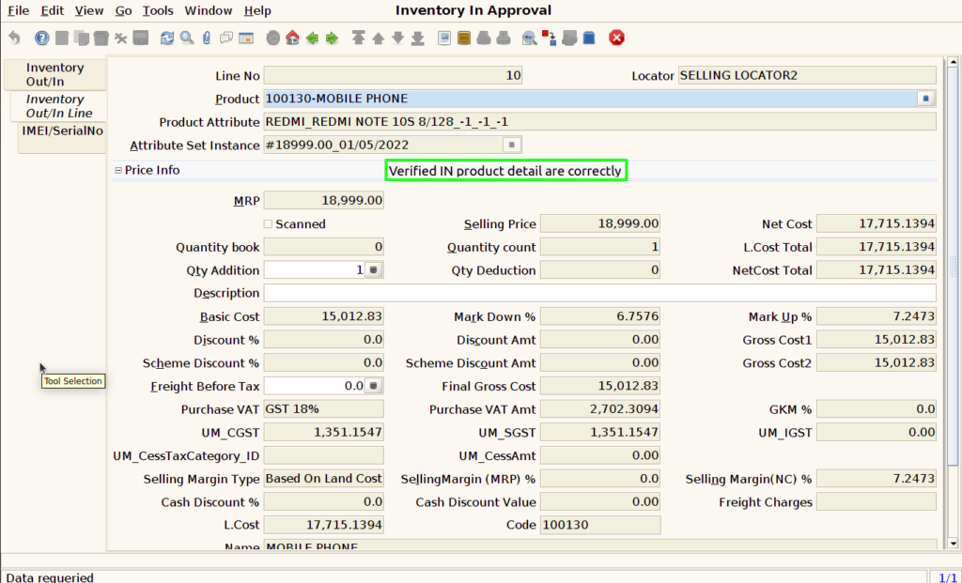Collapse the Price Info section
Viewport: 962px width, 583px height.
point(118,171)
